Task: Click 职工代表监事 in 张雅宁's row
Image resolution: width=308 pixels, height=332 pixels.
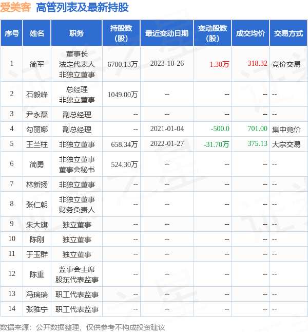Action: 77,309
